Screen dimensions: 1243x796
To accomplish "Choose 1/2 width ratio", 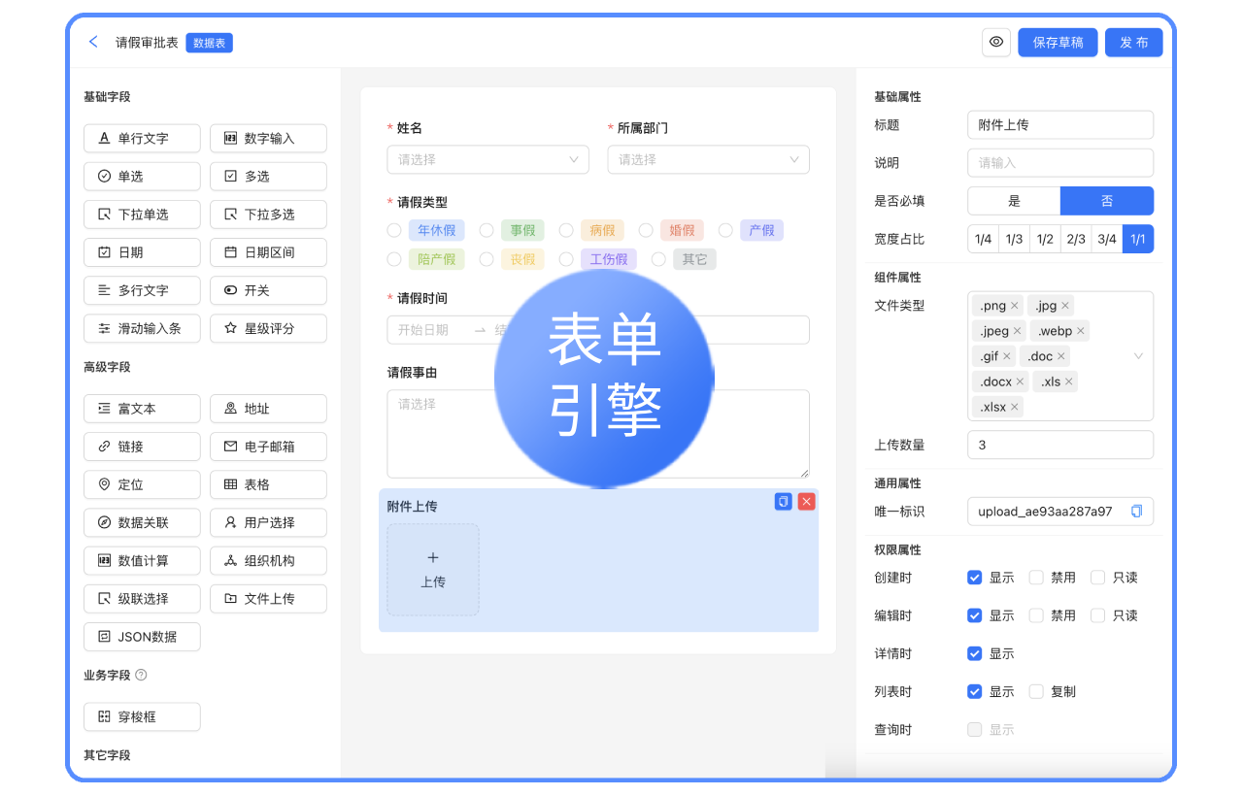I will click(1045, 239).
